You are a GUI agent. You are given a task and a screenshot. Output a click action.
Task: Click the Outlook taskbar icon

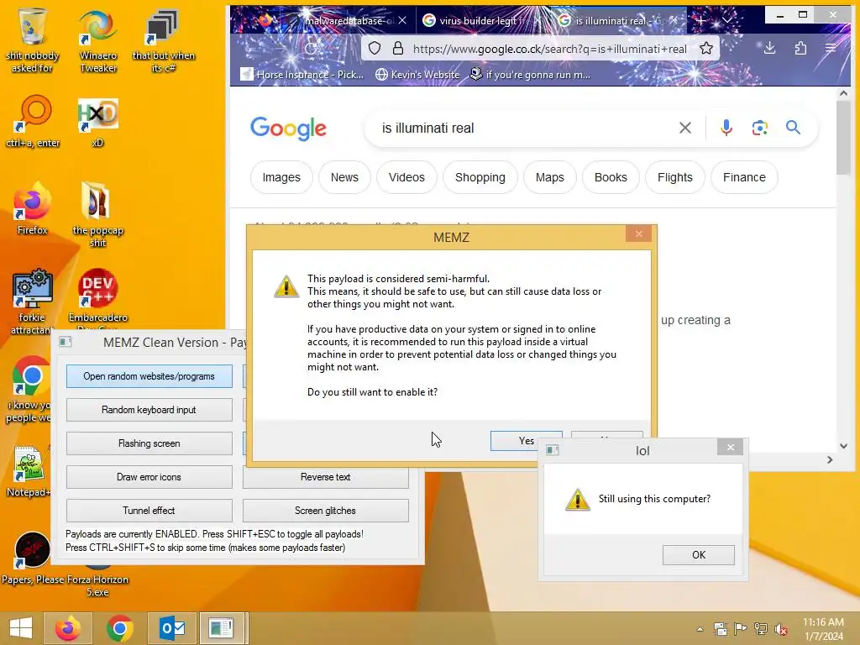[x=172, y=628]
